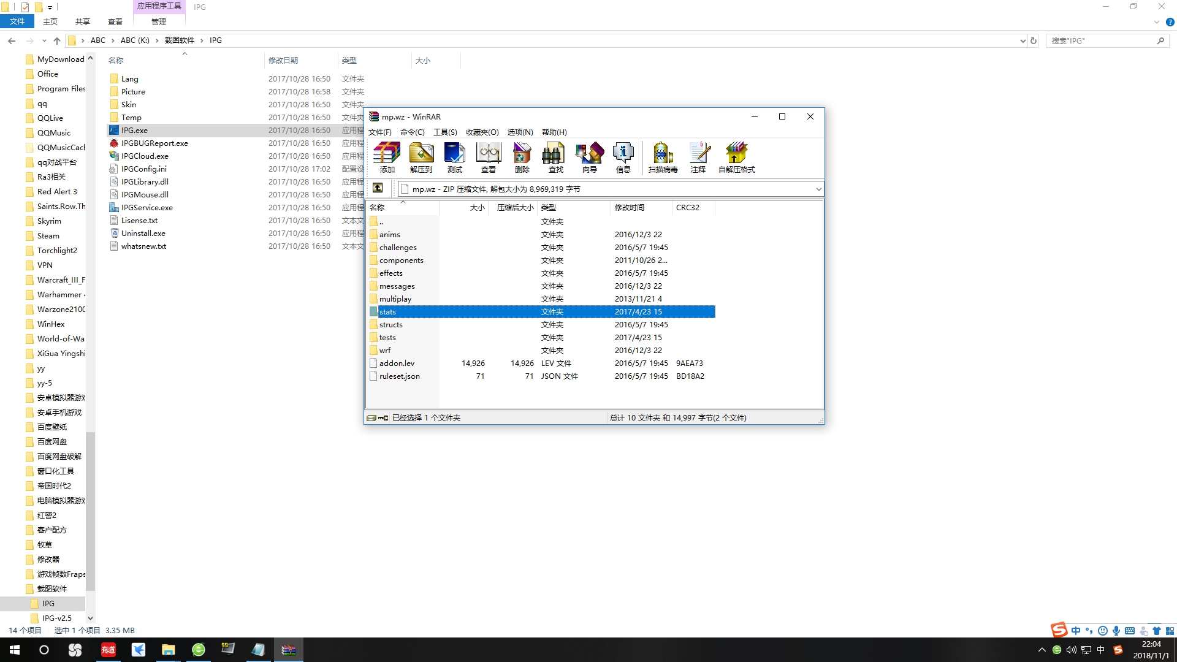Expand the WinRAR archive path dropdown
Viewport: 1177px width, 662px height.
tap(818, 189)
